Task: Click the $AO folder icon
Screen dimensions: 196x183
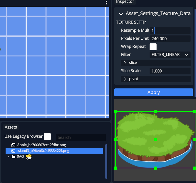Action: [x=14, y=157]
